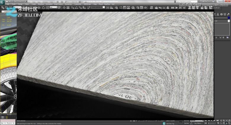Toggle the Spinner Snap button
The height and width of the screenshot is (125, 231).
click(x=84, y=7)
